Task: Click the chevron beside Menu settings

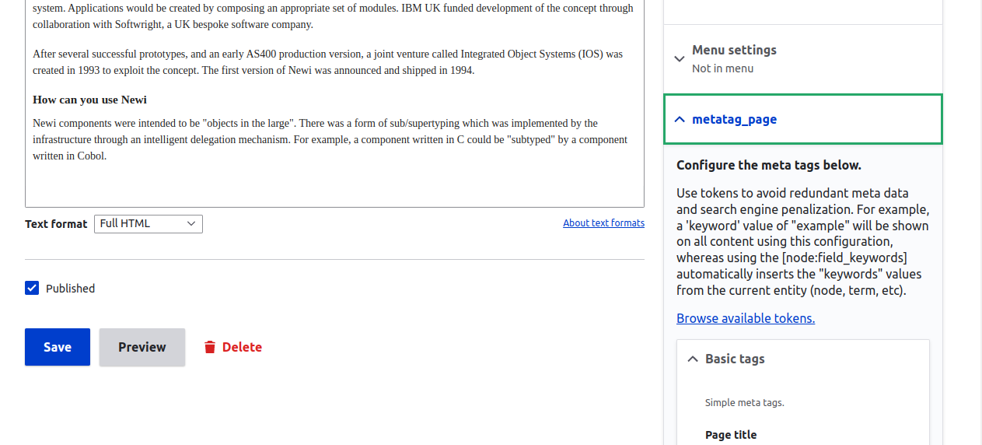Action: (x=680, y=58)
